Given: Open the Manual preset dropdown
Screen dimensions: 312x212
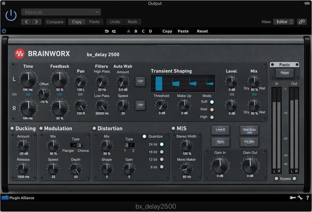Looking at the screenshot, I should point(61,12).
